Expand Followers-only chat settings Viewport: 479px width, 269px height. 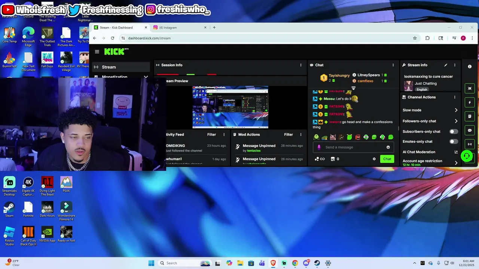click(456, 121)
